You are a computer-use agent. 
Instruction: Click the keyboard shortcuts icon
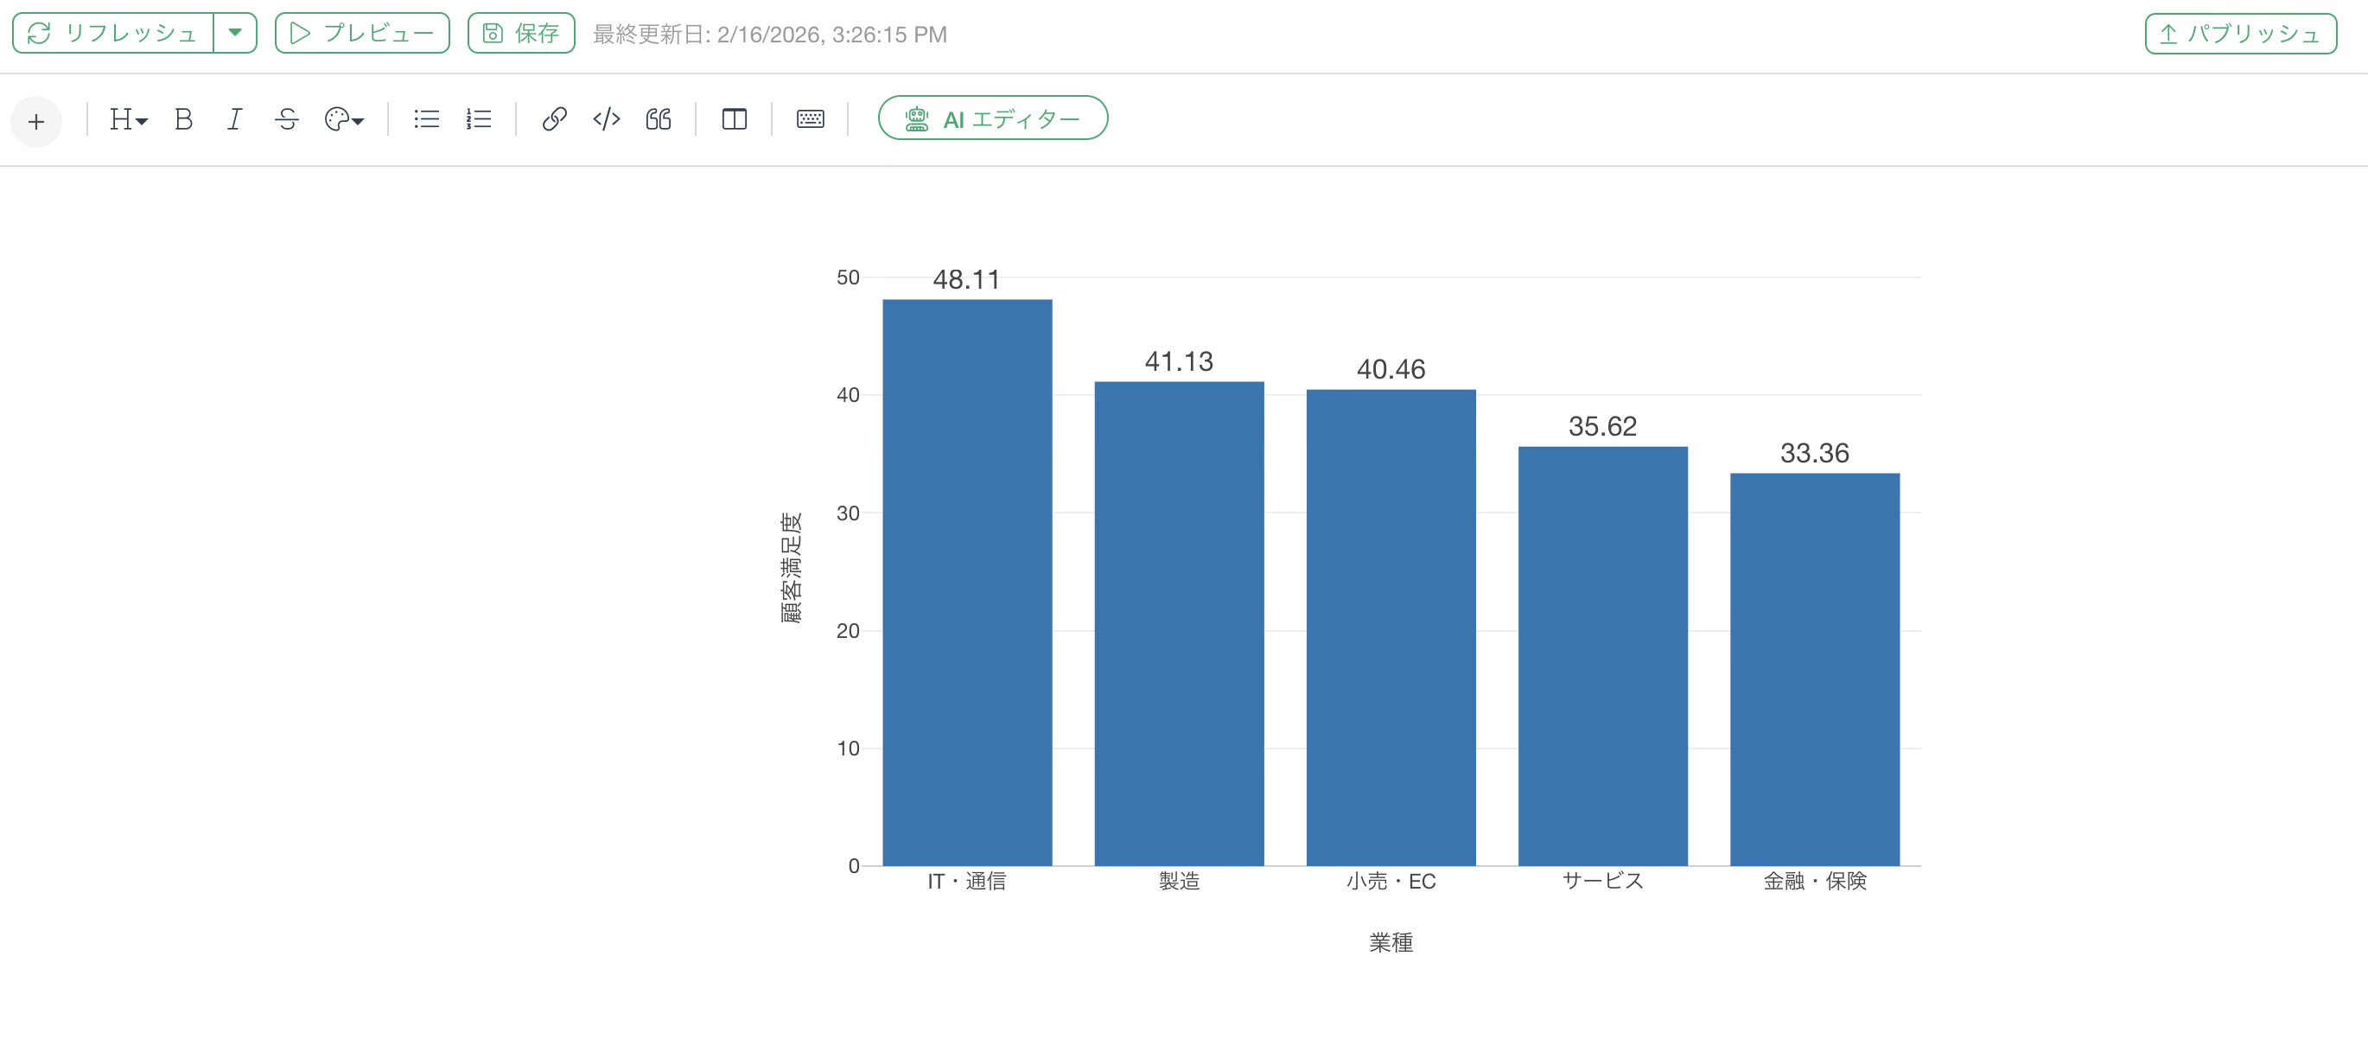coord(810,119)
